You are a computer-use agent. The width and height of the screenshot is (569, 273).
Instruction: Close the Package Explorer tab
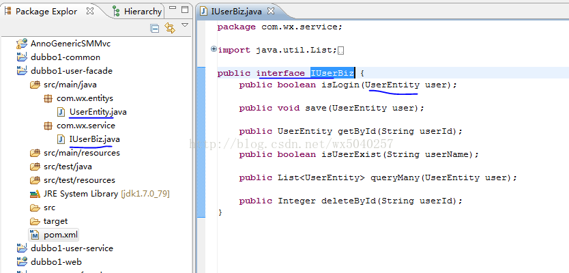[x=89, y=11]
